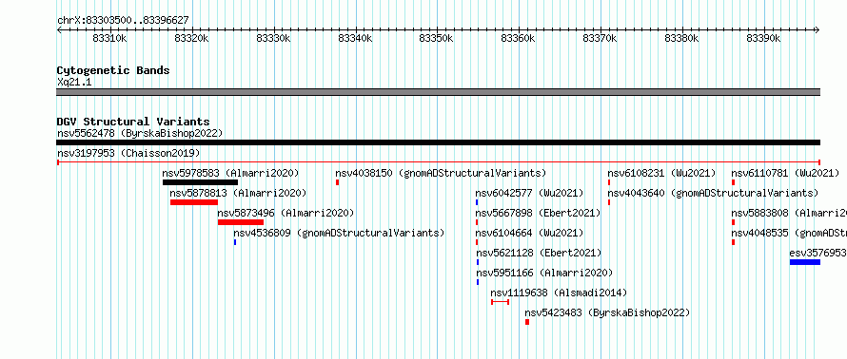This screenshot has width=847, height=359.
Task: Click the 83320k ruler position
Action: click(191, 38)
